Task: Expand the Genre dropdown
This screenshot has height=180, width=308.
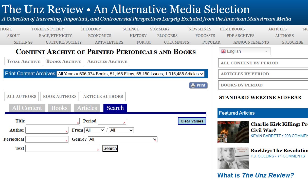Action: [123, 139]
